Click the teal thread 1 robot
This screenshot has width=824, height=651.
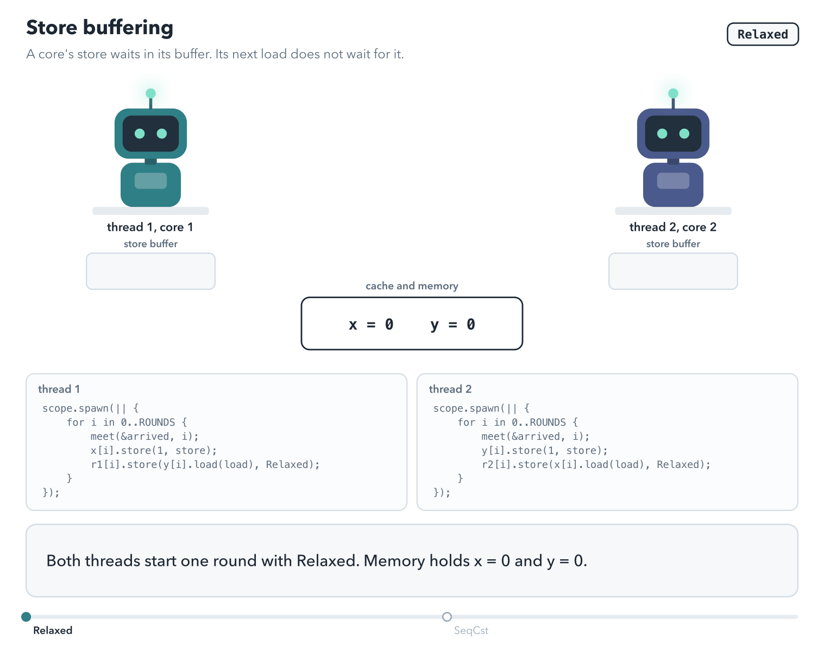150,148
